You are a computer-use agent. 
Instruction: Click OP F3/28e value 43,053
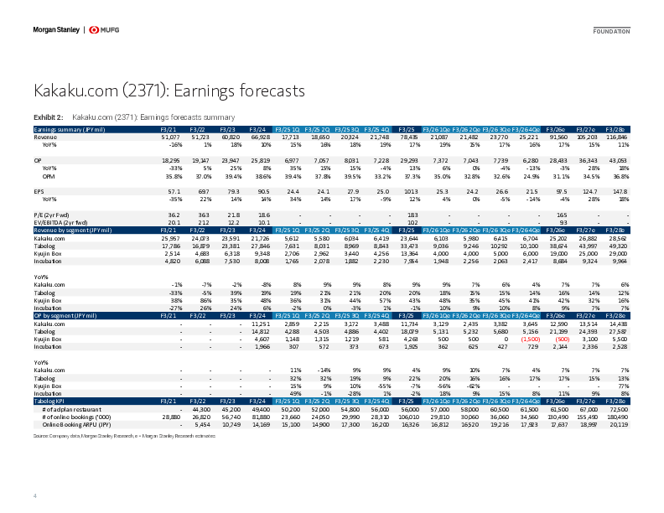[x=619, y=160]
